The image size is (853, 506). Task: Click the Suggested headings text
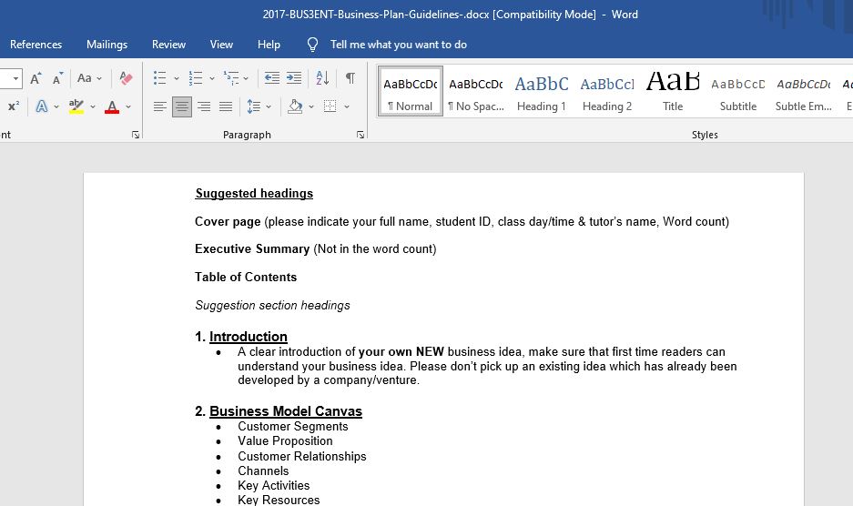254,193
